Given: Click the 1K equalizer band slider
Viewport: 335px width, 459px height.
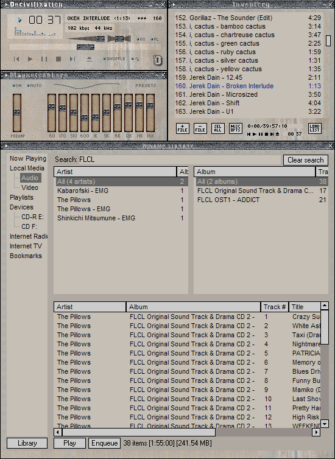Looking at the screenshot, I should (96, 113).
